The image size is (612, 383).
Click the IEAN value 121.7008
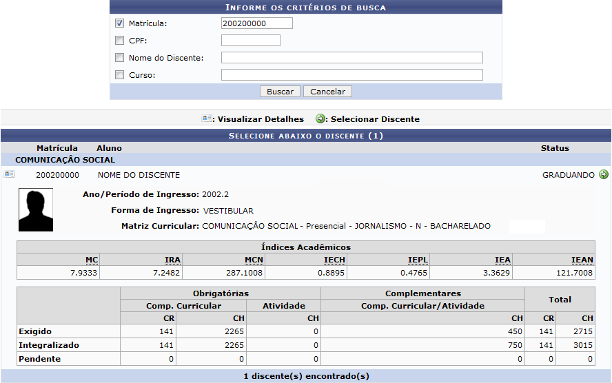(575, 273)
